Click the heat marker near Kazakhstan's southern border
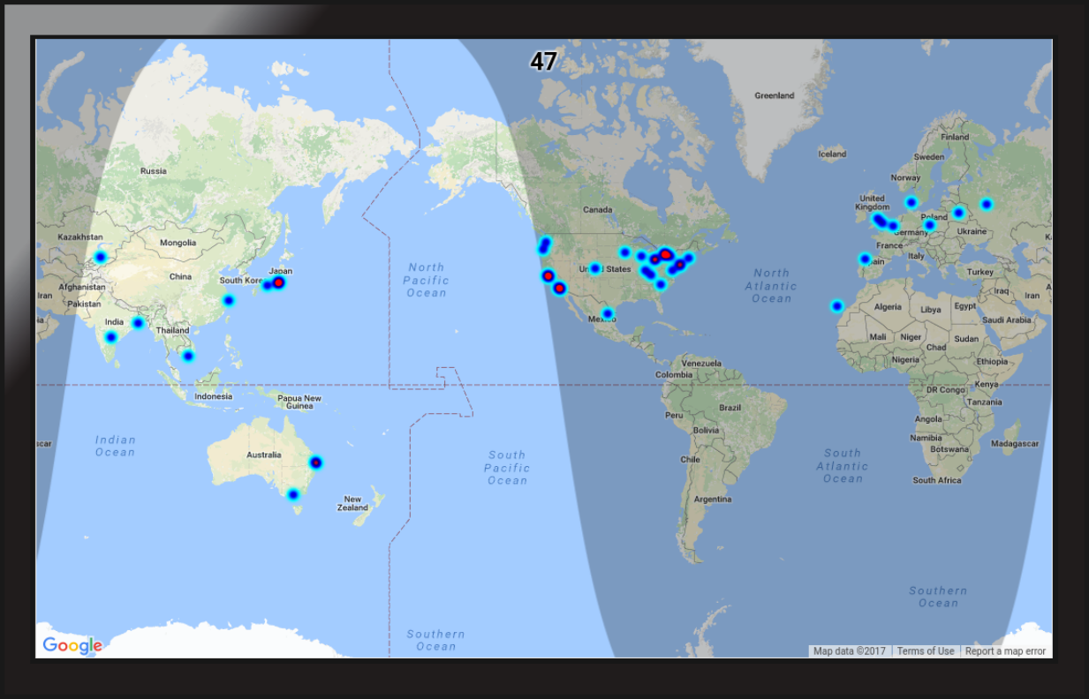This screenshot has height=699, width=1089. point(100,257)
